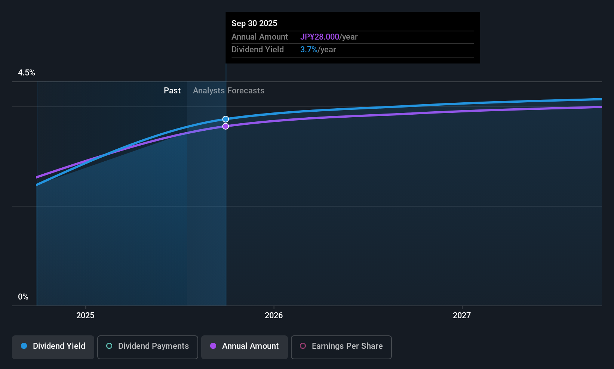
Task: Toggle the Dividend Yield series
Action: point(53,347)
